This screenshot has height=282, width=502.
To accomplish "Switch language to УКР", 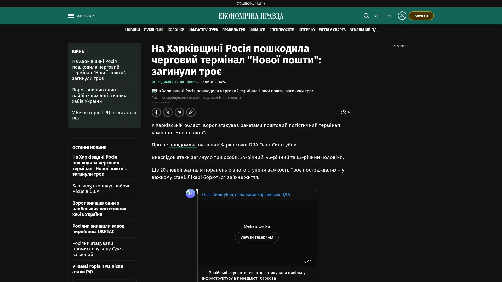I will [378, 16].
